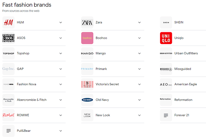Image resolution: width=206 pixels, height=138 pixels.
Task: Select the Primark brand name
Action: [101, 69]
